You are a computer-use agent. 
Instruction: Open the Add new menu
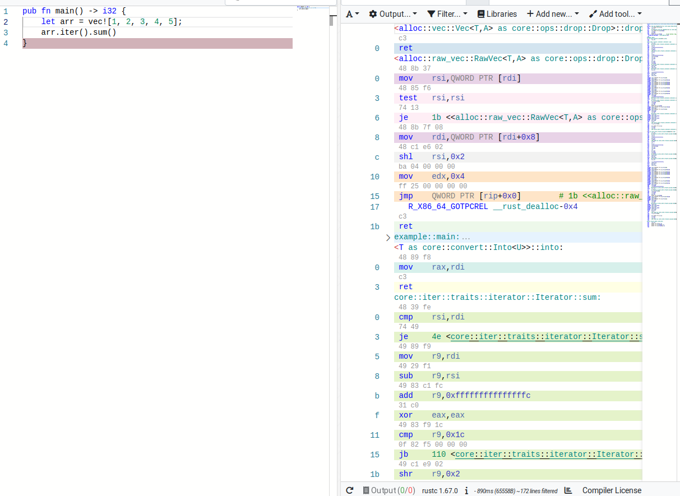(553, 14)
